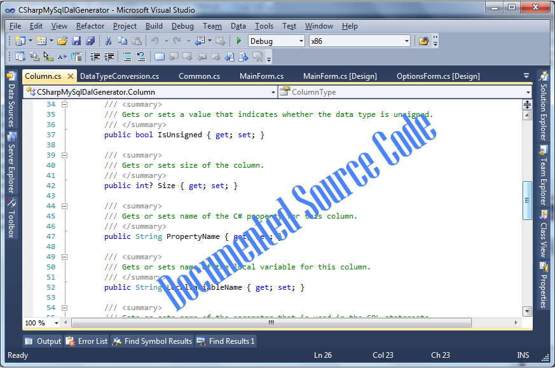Viewport: 555px width, 368px height.
Task: Open the Find Results 1 panel
Action: point(226,341)
